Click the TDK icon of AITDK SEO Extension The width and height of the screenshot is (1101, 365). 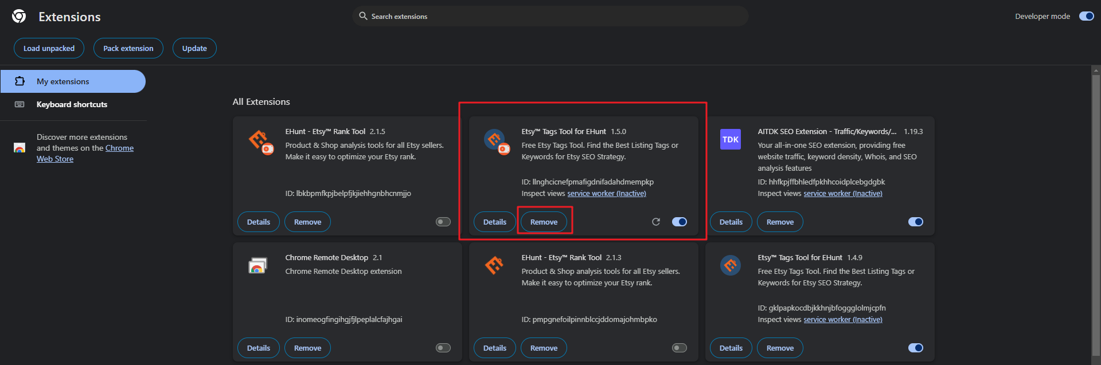point(730,139)
